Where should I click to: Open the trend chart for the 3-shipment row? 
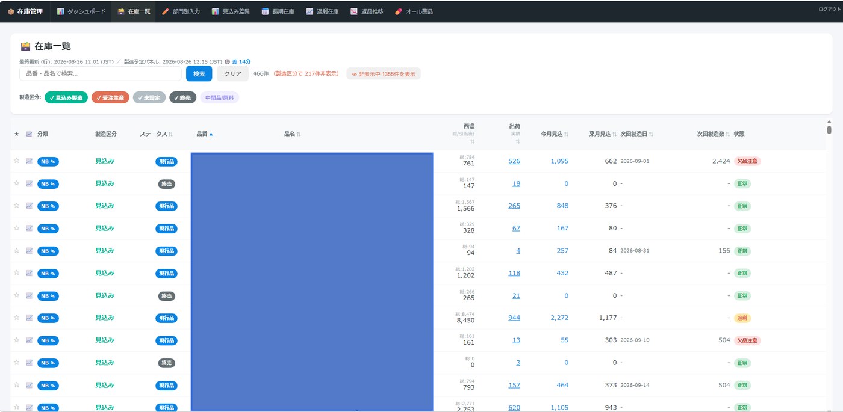pyautogui.click(x=29, y=363)
